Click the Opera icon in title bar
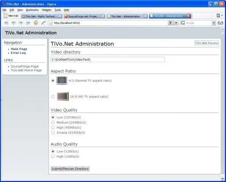The width and height of the screenshot is (226, 182). click(x=4, y=4)
